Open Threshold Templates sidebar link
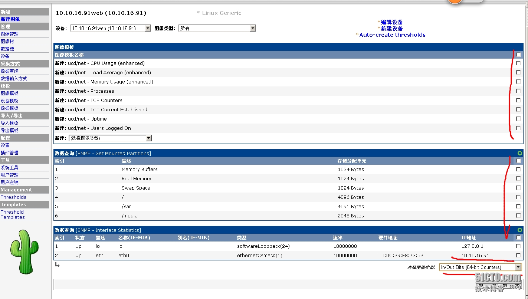Image resolution: width=528 pixels, height=299 pixels. pyautogui.click(x=13, y=214)
